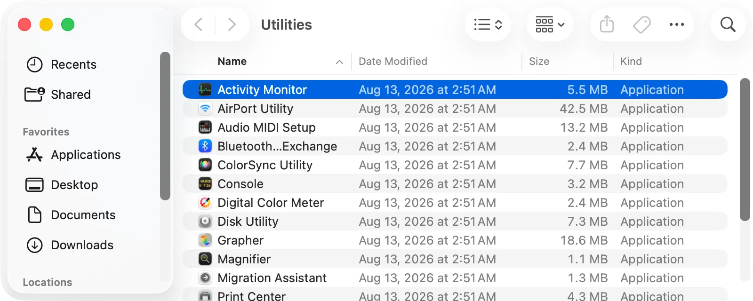The height and width of the screenshot is (301, 753).
Task: Select Downloads under Favorites
Action: coord(82,245)
